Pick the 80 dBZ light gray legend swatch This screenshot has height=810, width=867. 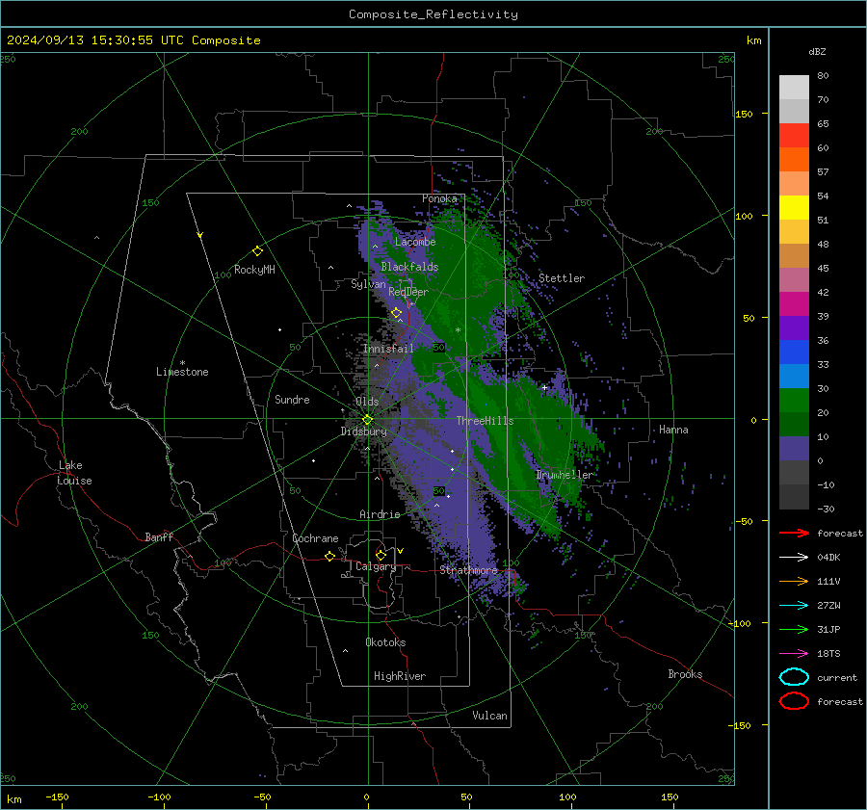[794, 87]
